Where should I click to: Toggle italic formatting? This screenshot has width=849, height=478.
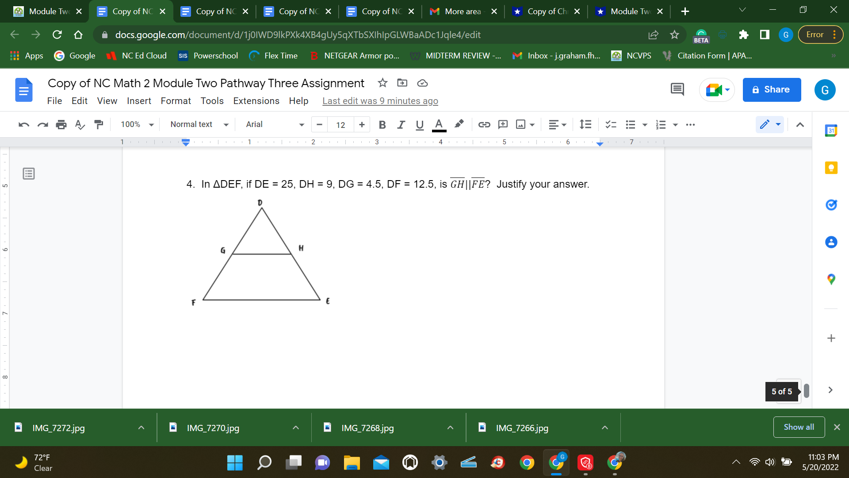coord(401,124)
